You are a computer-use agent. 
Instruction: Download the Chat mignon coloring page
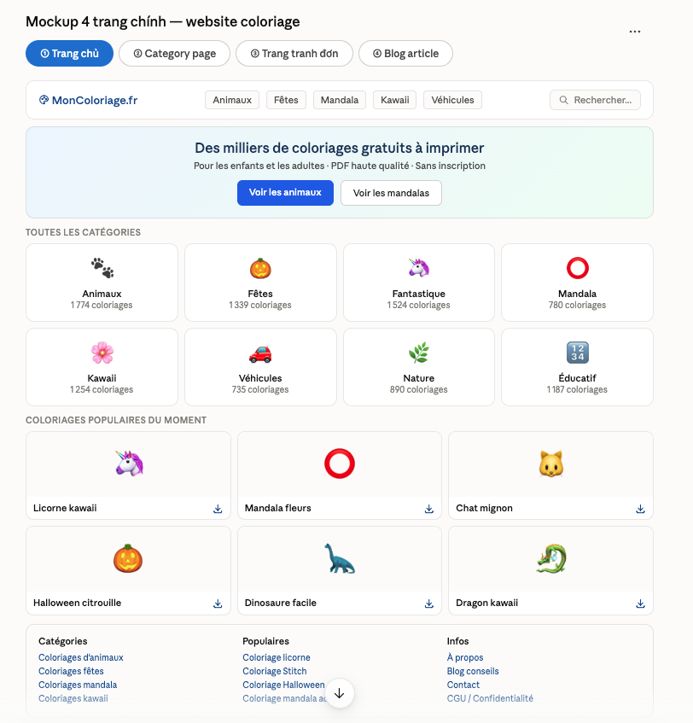tap(640, 509)
